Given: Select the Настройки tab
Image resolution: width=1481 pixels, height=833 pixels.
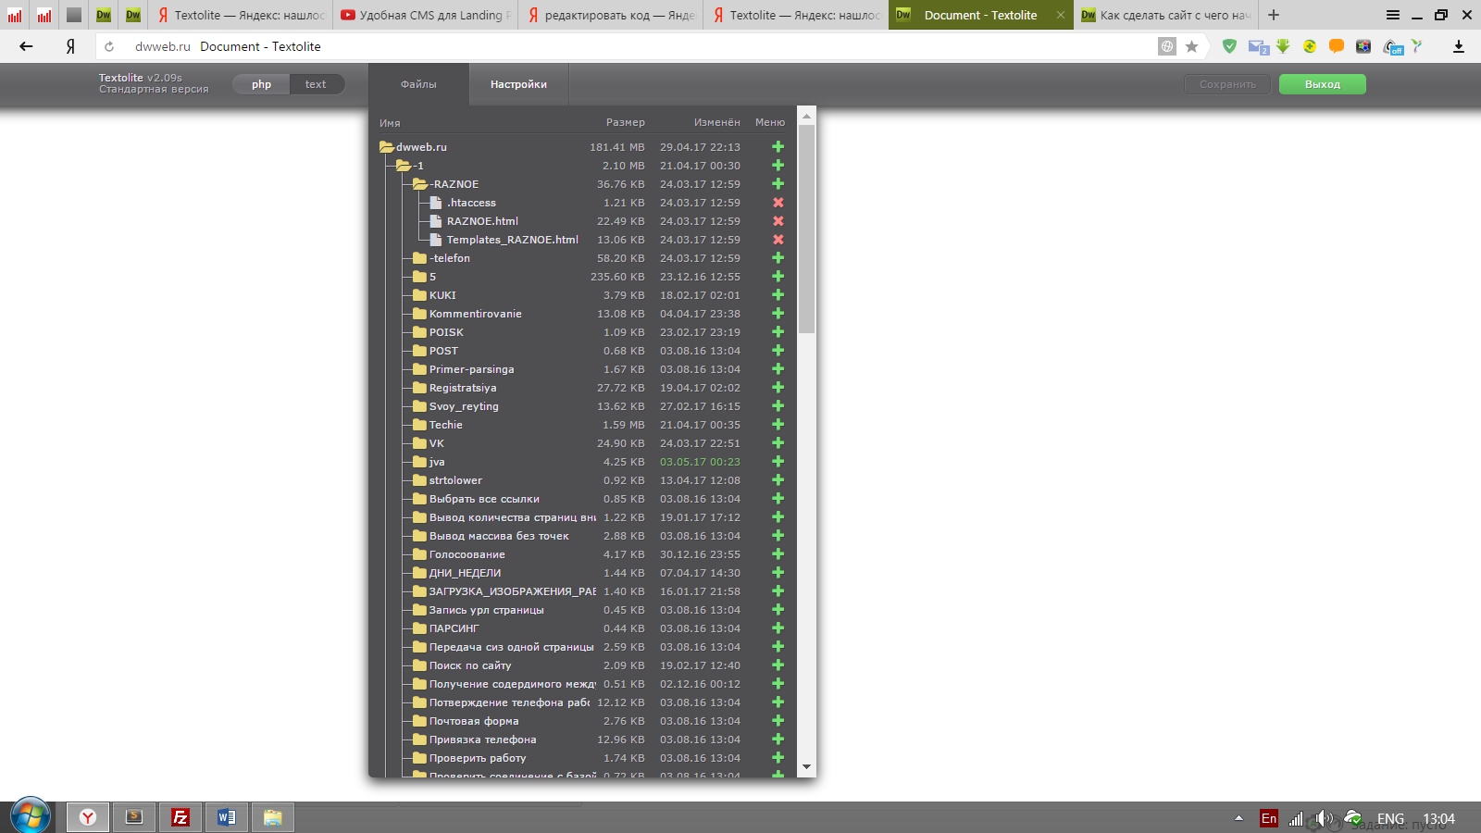Looking at the screenshot, I should 518,84.
